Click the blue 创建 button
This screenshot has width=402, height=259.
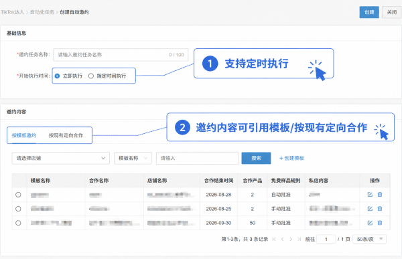(x=369, y=12)
